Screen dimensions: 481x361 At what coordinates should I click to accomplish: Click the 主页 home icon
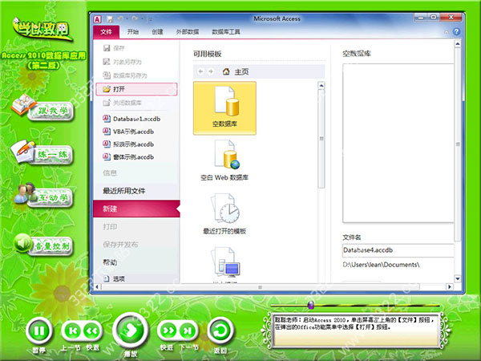(x=226, y=71)
